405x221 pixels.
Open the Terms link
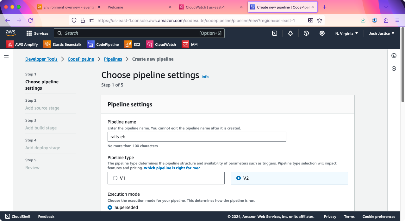point(349,217)
